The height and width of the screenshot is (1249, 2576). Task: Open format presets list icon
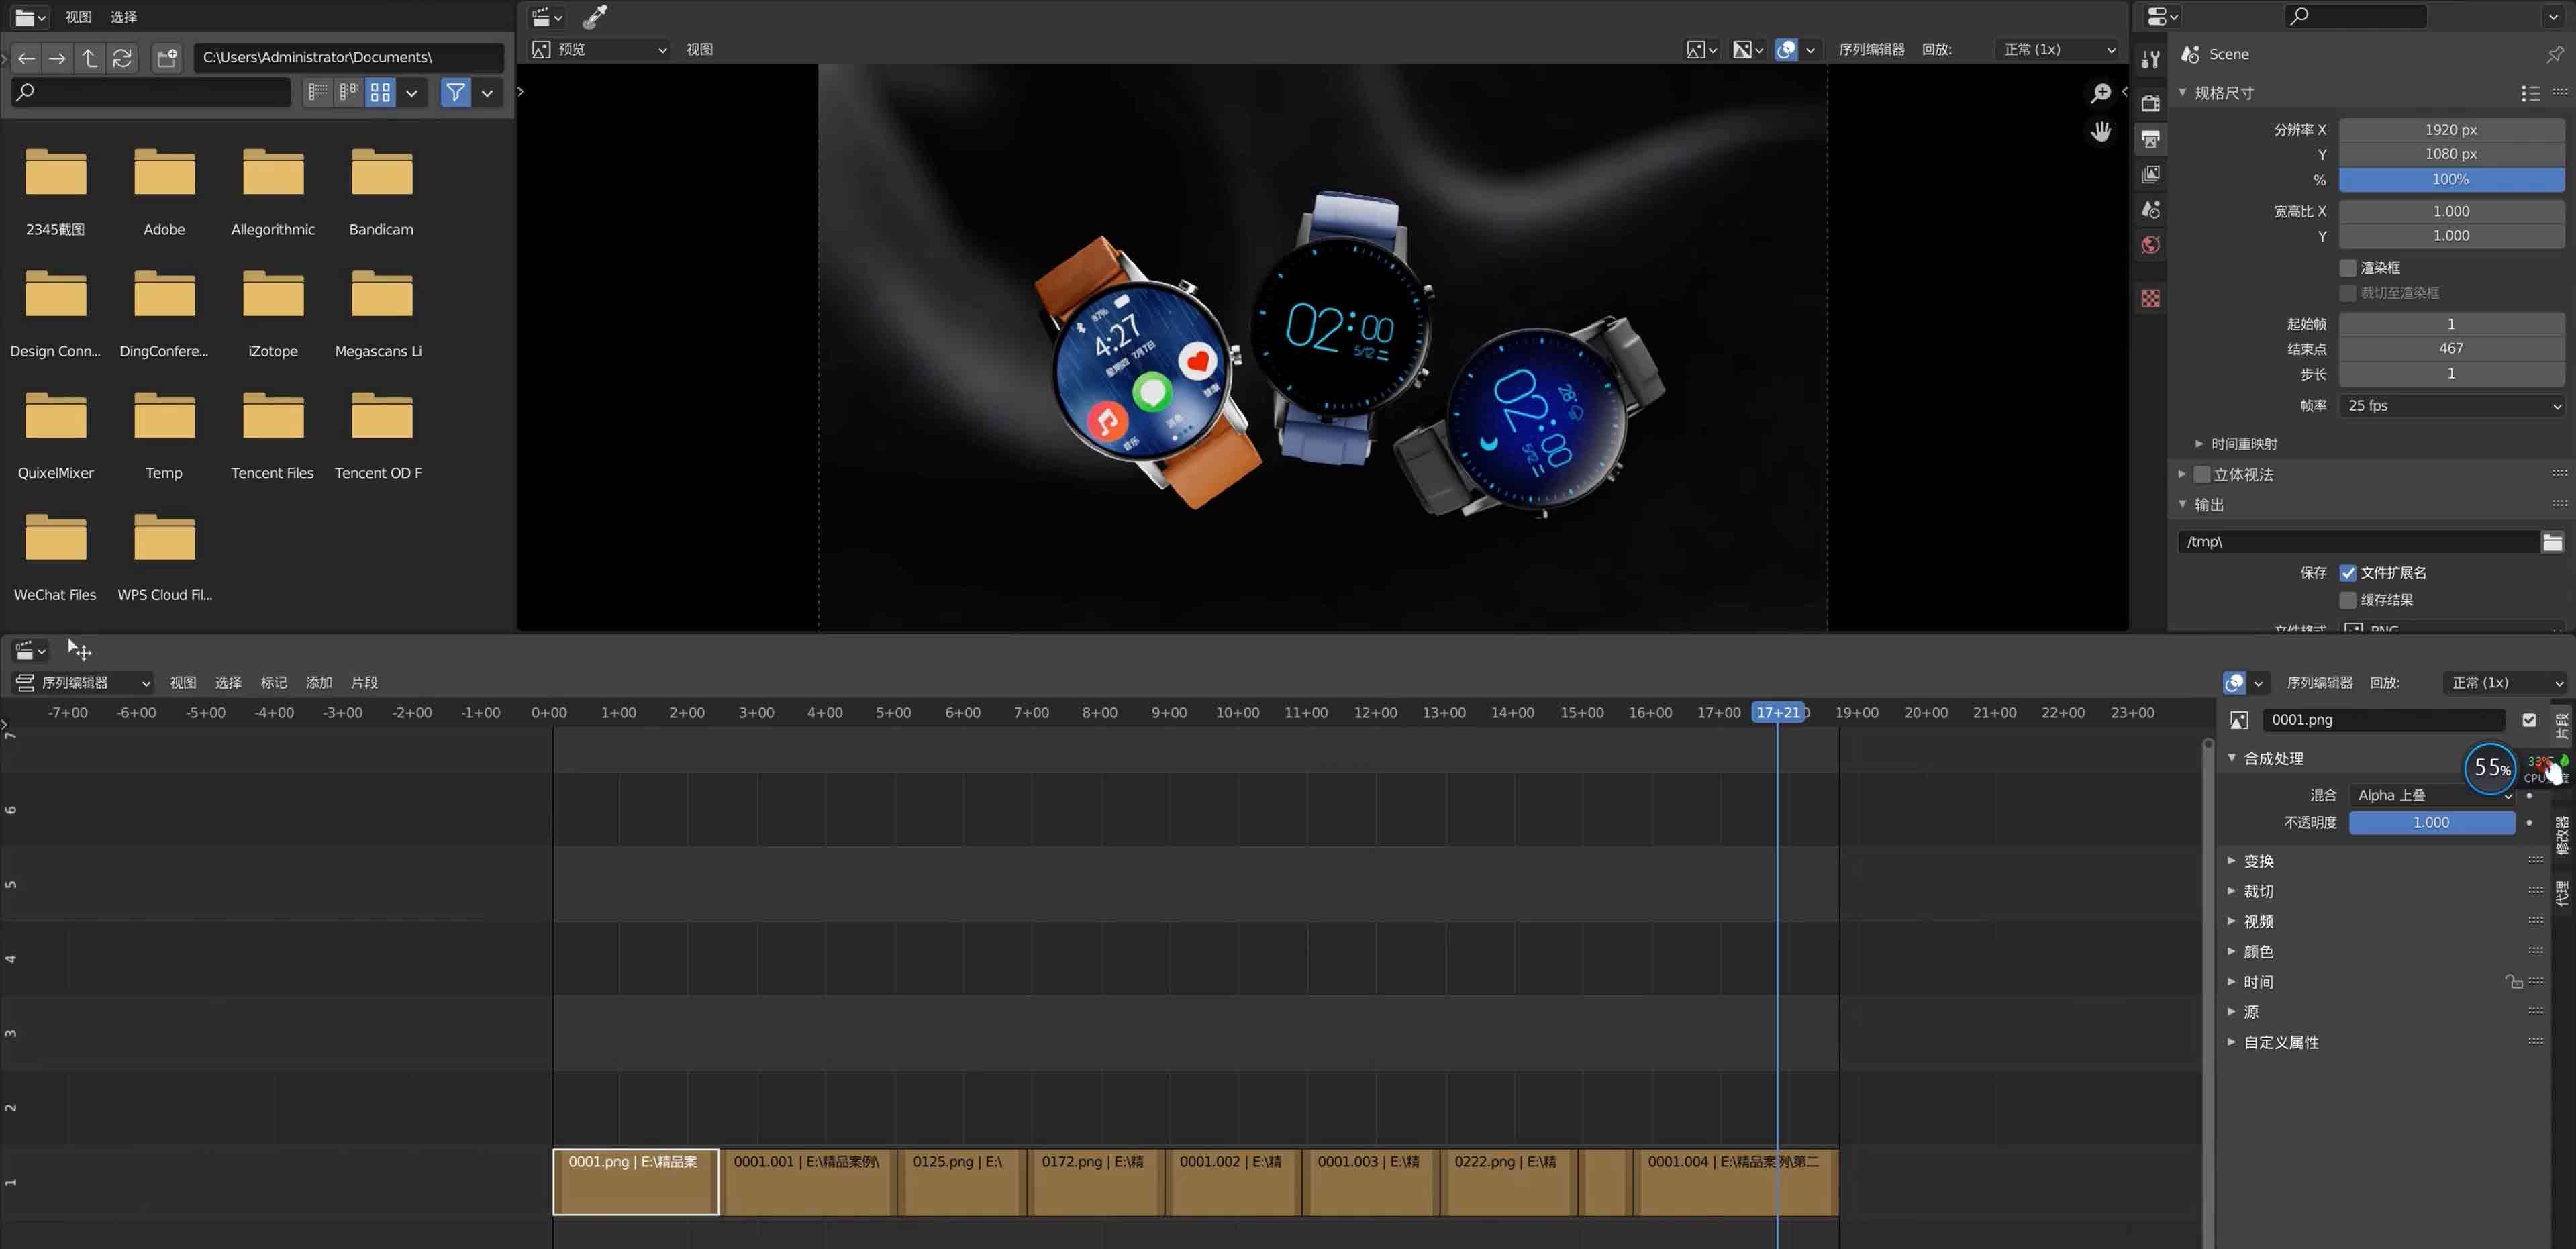pos(2530,93)
